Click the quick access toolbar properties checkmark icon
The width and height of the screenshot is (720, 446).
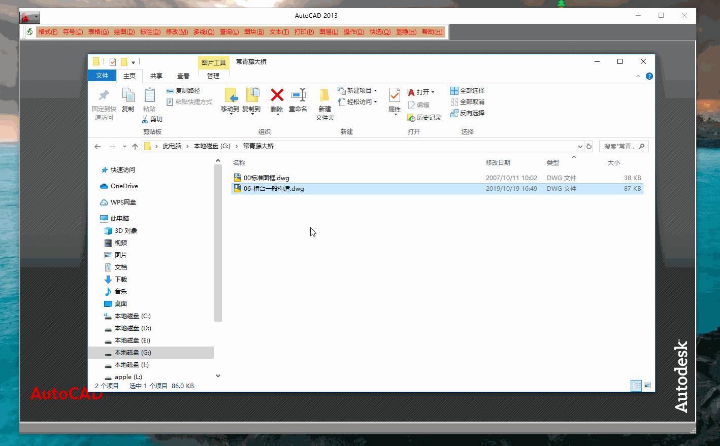pyautogui.click(x=113, y=62)
